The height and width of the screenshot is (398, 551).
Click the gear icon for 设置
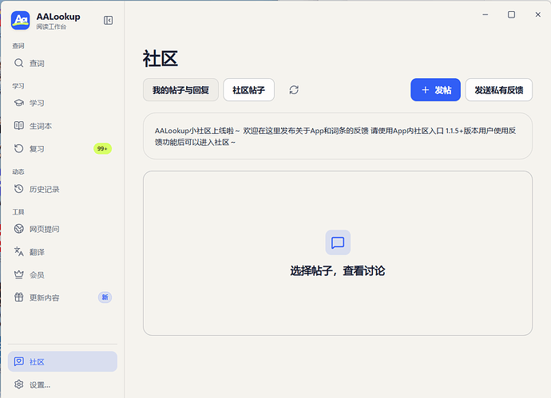coord(18,384)
